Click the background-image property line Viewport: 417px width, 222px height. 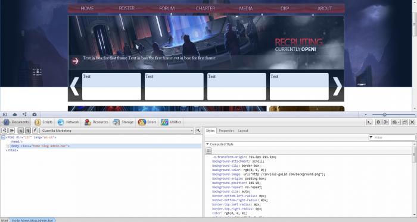[x=269, y=175]
